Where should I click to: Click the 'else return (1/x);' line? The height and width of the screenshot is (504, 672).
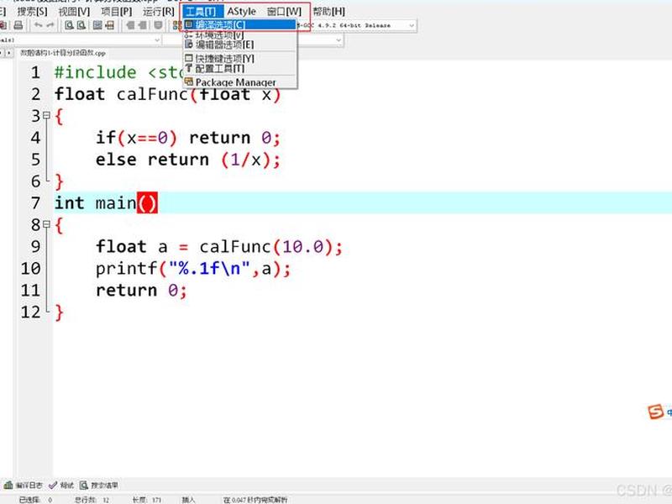click(187, 160)
